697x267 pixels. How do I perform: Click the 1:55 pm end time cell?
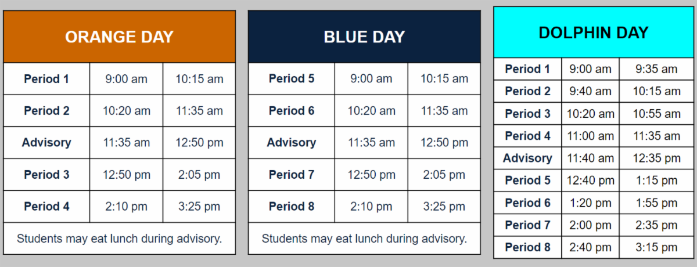[x=656, y=203]
